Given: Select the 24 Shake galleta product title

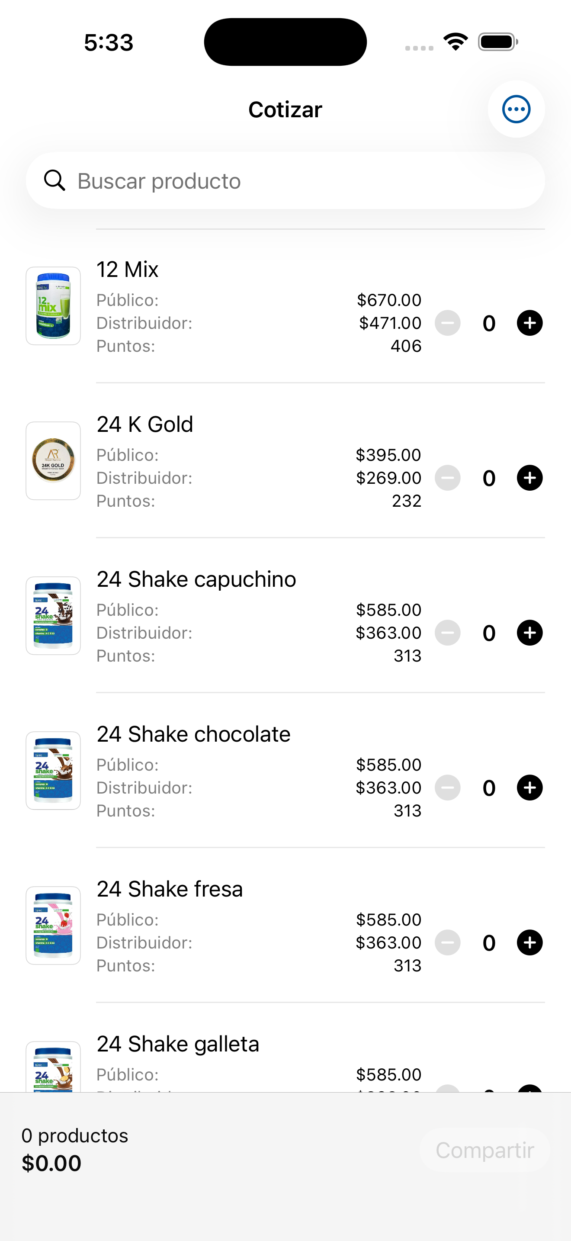Looking at the screenshot, I should (x=178, y=1044).
